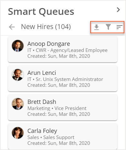Open Brett Dash's profile photo

[x=18, y=104]
